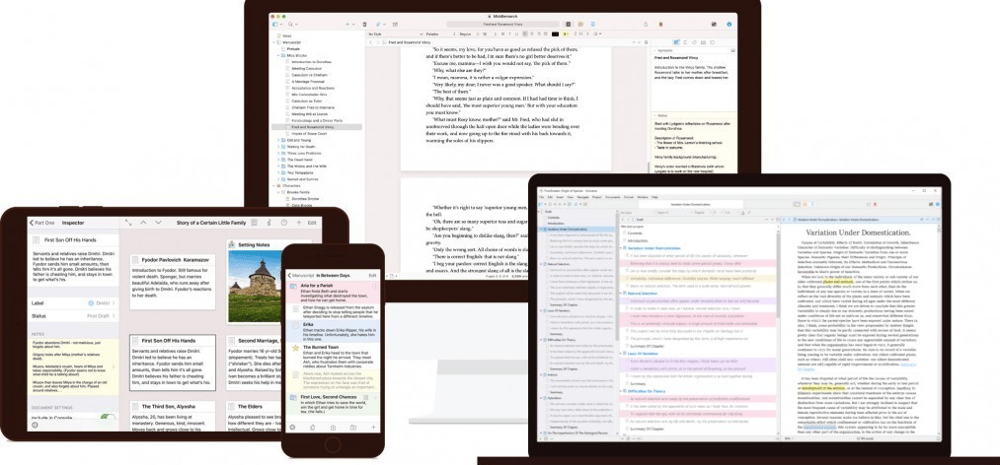
Task: Expand the Two Temptations folder in the binder
Action: [279, 172]
